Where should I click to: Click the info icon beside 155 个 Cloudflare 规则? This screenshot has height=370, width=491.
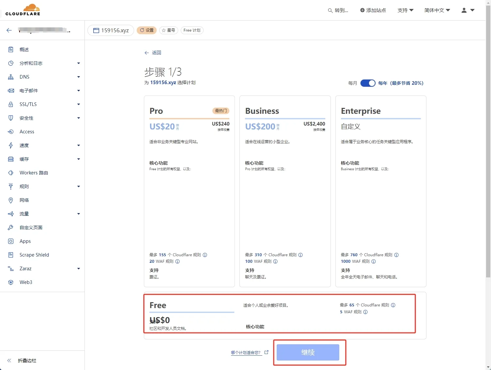205,255
